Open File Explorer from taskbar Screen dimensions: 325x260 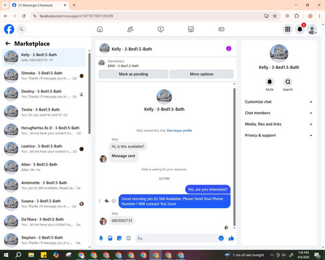click(x=31, y=255)
